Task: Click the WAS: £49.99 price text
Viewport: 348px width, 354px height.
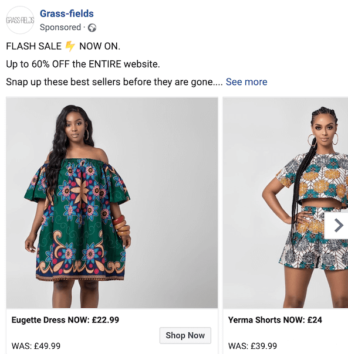Action: click(36, 346)
